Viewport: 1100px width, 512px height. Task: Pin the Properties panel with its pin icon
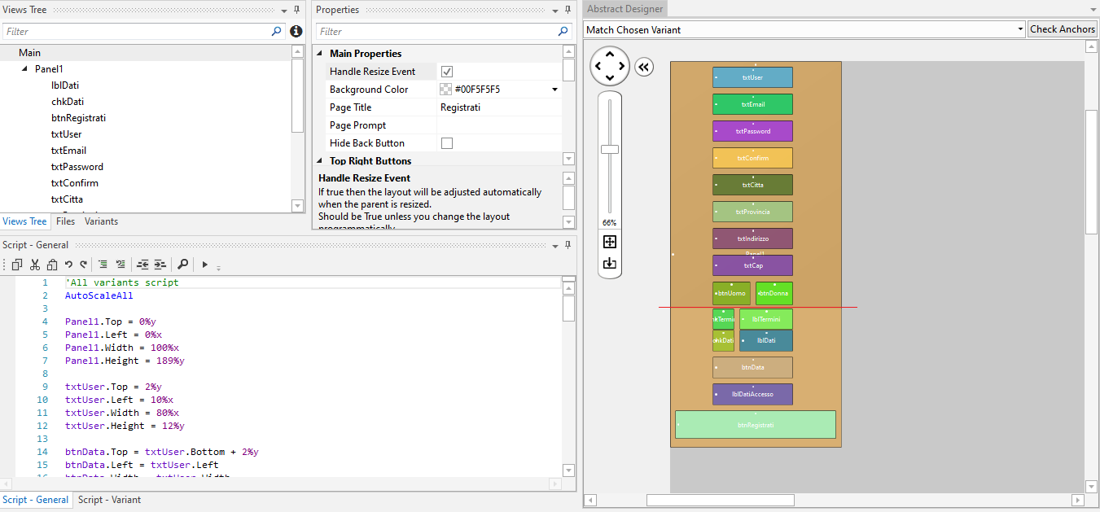point(568,9)
